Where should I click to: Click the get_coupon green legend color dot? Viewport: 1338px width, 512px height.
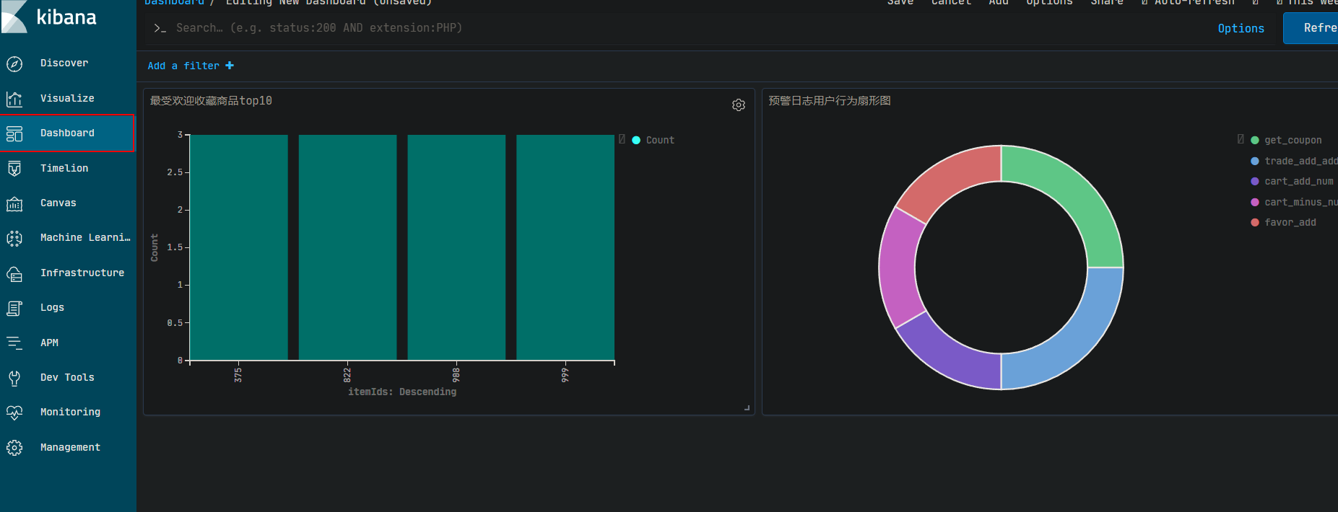1255,141
